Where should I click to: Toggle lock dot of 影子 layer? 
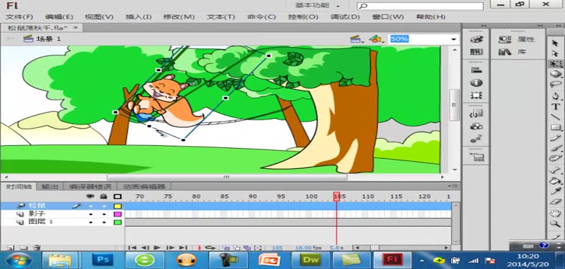(x=104, y=215)
